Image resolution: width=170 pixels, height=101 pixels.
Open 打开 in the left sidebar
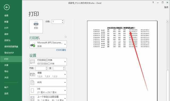6,28
